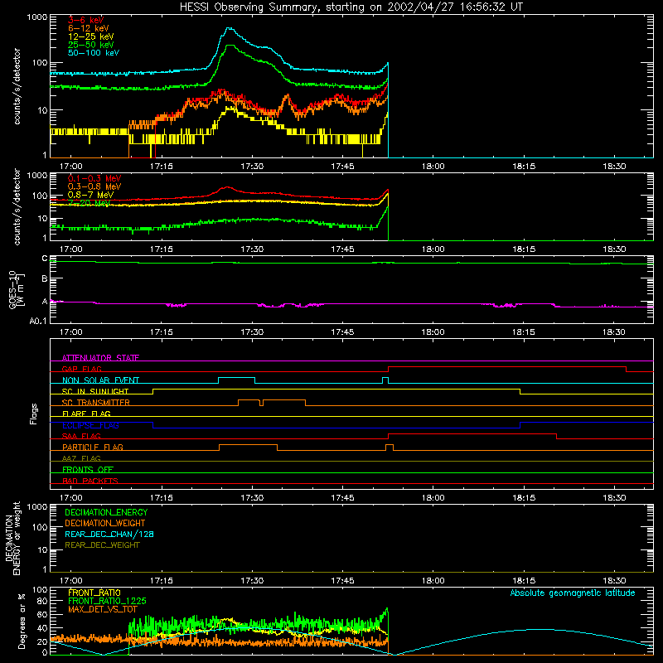Click the green 25-50 keV curve peak
This screenshot has width=663, height=663.
click(230, 46)
